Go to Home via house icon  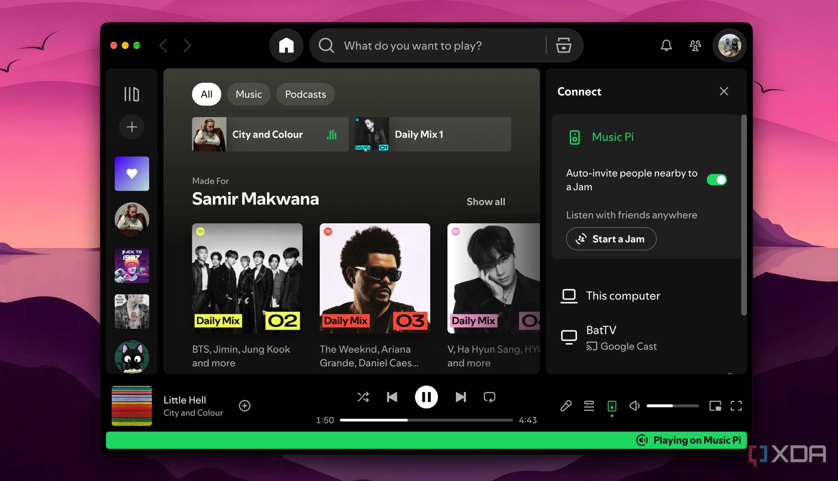coord(286,45)
